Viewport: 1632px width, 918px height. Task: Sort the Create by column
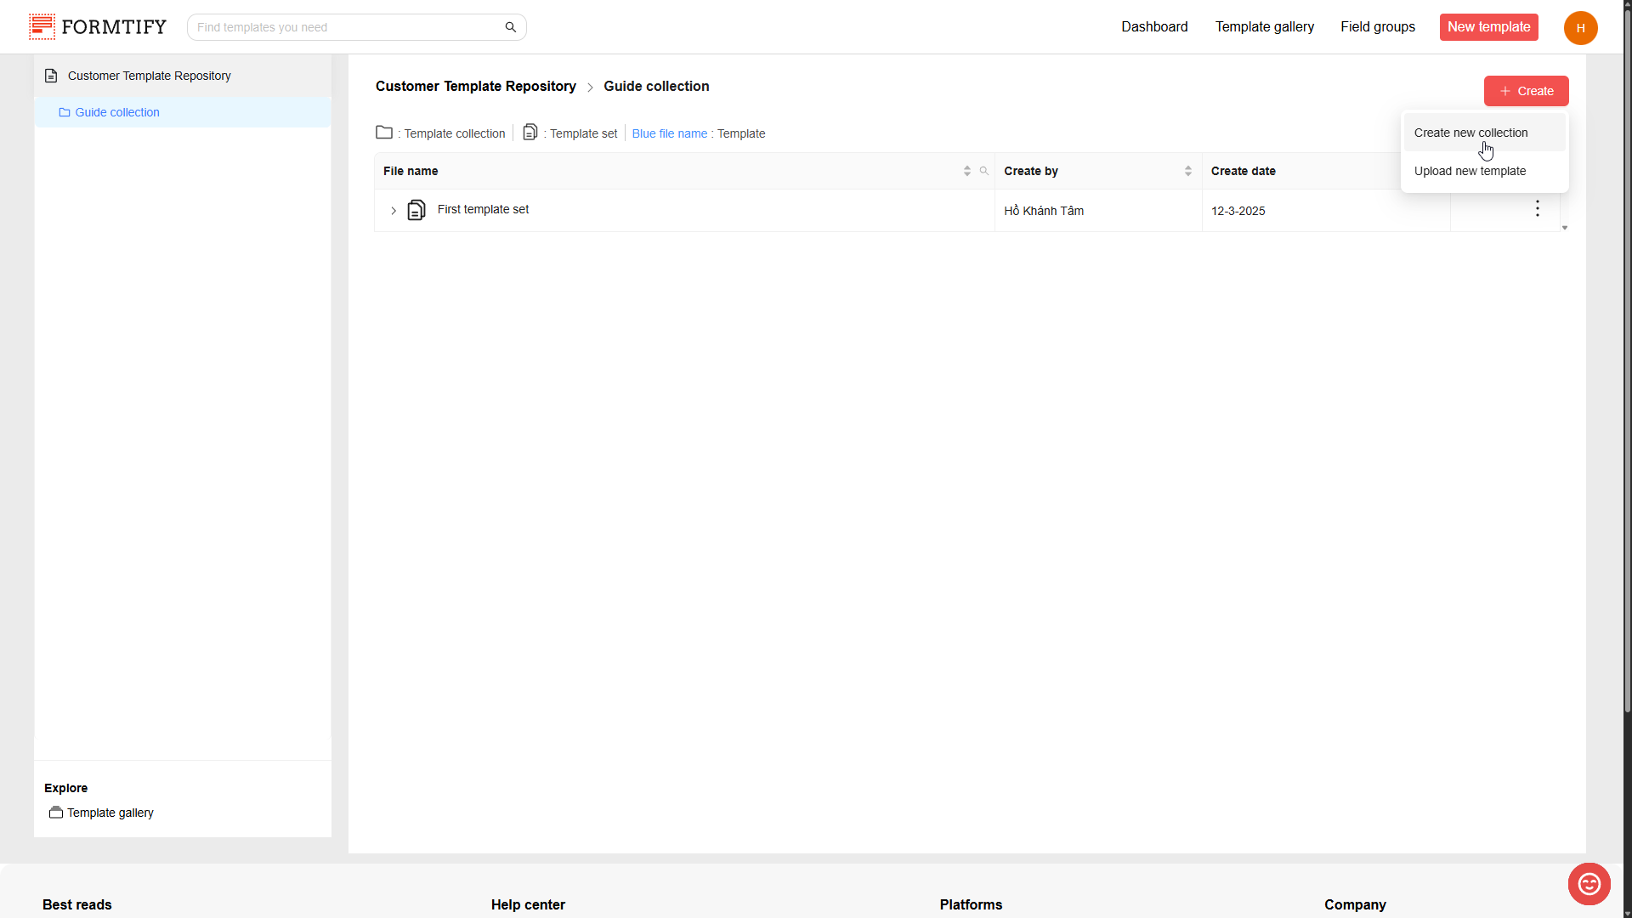click(x=1187, y=171)
